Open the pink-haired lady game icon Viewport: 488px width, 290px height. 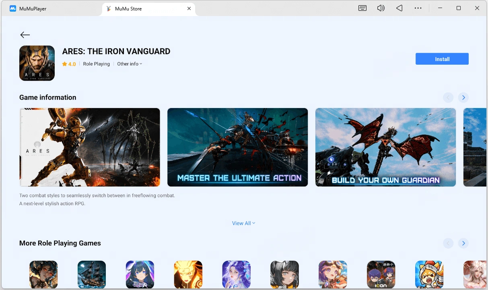tap(475, 275)
